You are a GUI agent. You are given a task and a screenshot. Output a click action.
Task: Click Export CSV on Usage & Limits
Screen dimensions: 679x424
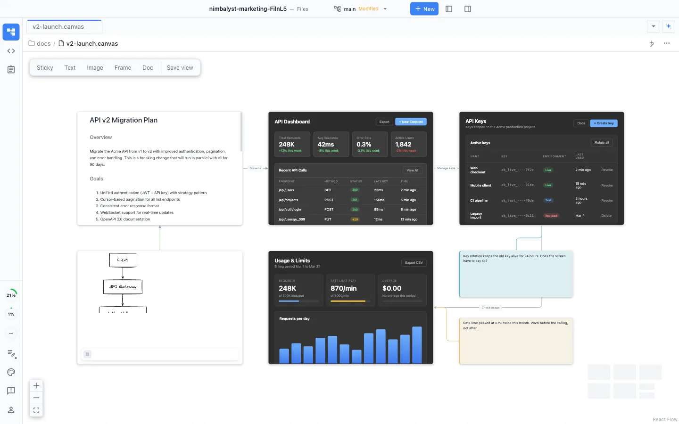pyautogui.click(x=414, y=263)
